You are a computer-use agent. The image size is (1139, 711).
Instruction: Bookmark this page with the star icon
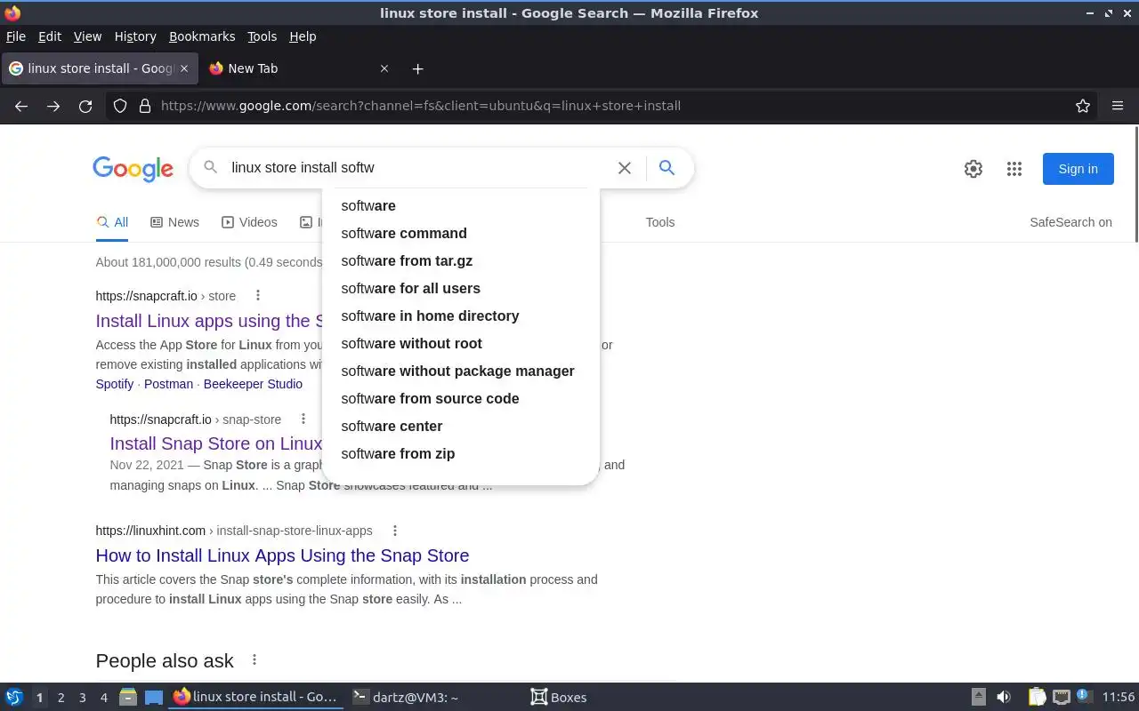pos(1083,106)
